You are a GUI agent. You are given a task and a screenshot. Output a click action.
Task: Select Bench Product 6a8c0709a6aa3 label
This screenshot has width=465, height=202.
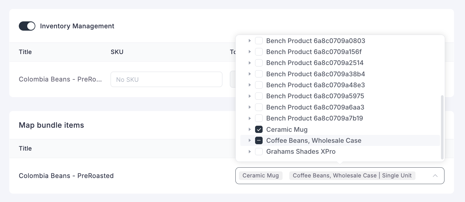315,107
